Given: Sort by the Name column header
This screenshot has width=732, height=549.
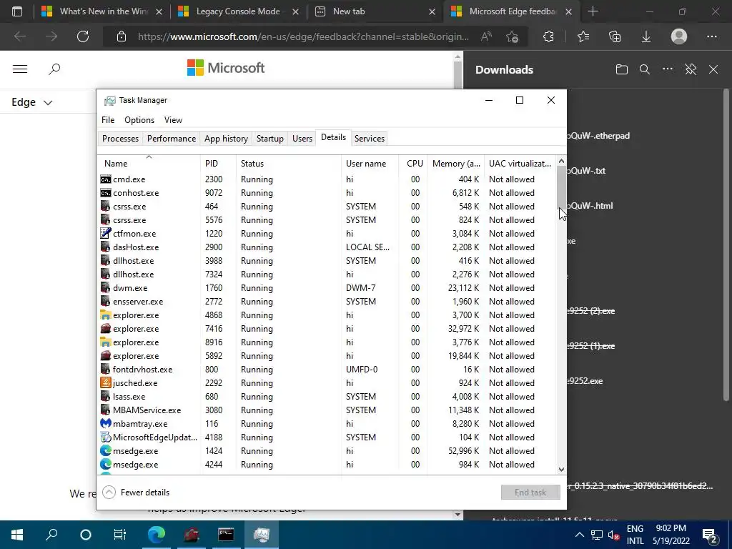Looking at the screenshot, I should pyautogui.click(x=149, y=164).
